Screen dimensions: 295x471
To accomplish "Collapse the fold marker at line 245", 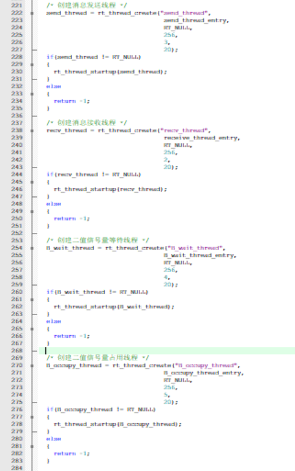I will coord(32,182).
